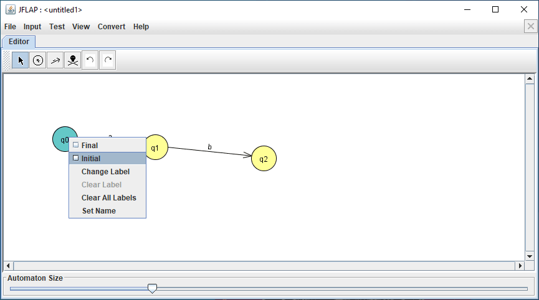Maximize the JFLAP window
The width and height of the screenshot is (539, 300).
pos(495,9)
